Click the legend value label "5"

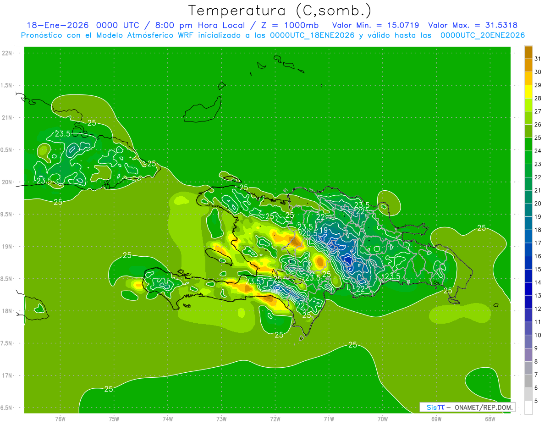click(536, 401)
